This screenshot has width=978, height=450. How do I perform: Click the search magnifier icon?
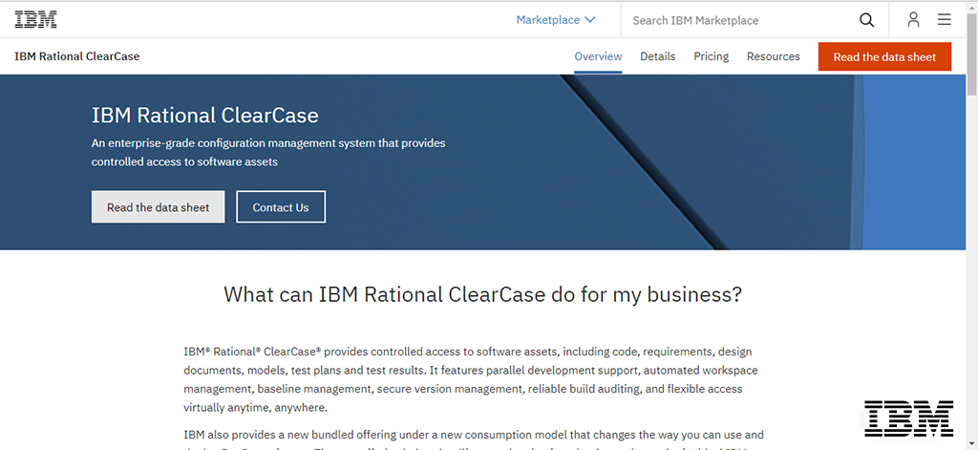tap(866, 20)
